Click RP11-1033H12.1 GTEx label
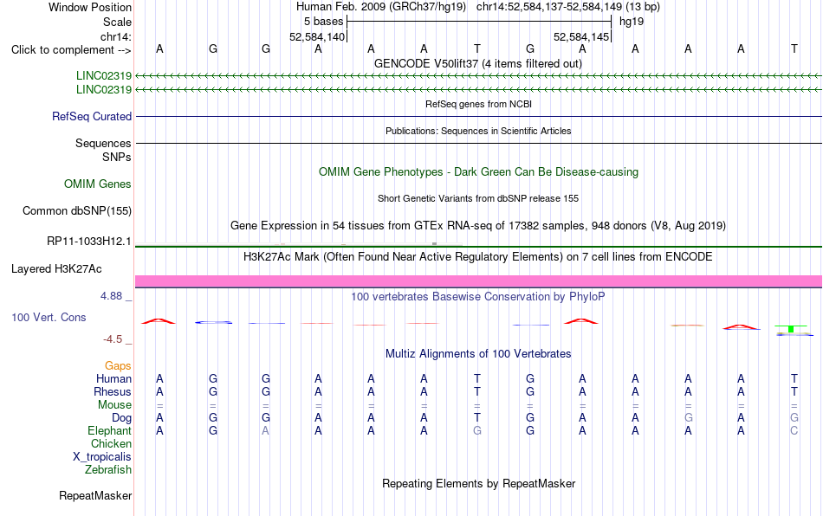Image resolution: width=823 pixels, height=516 pixels. point(88,242)
